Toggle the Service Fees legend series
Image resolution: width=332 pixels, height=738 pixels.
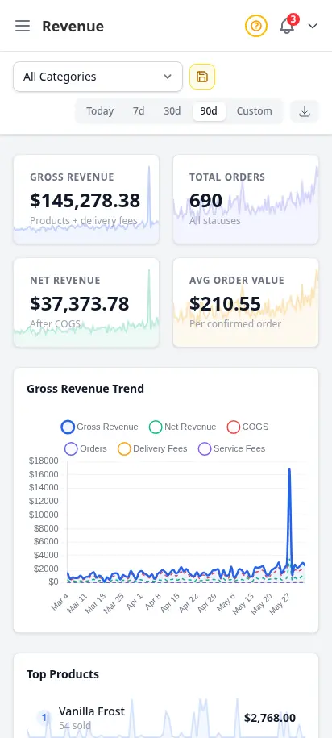[232, 448]
